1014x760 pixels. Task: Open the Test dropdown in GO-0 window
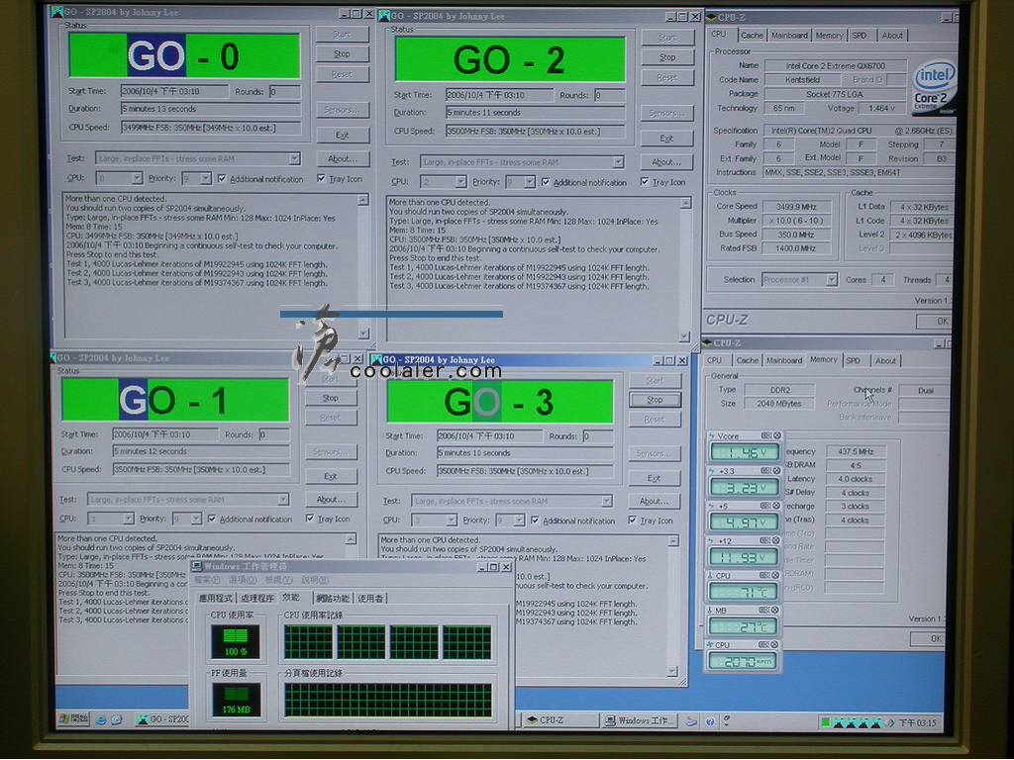pyautogui.click(x=294, y=158)
